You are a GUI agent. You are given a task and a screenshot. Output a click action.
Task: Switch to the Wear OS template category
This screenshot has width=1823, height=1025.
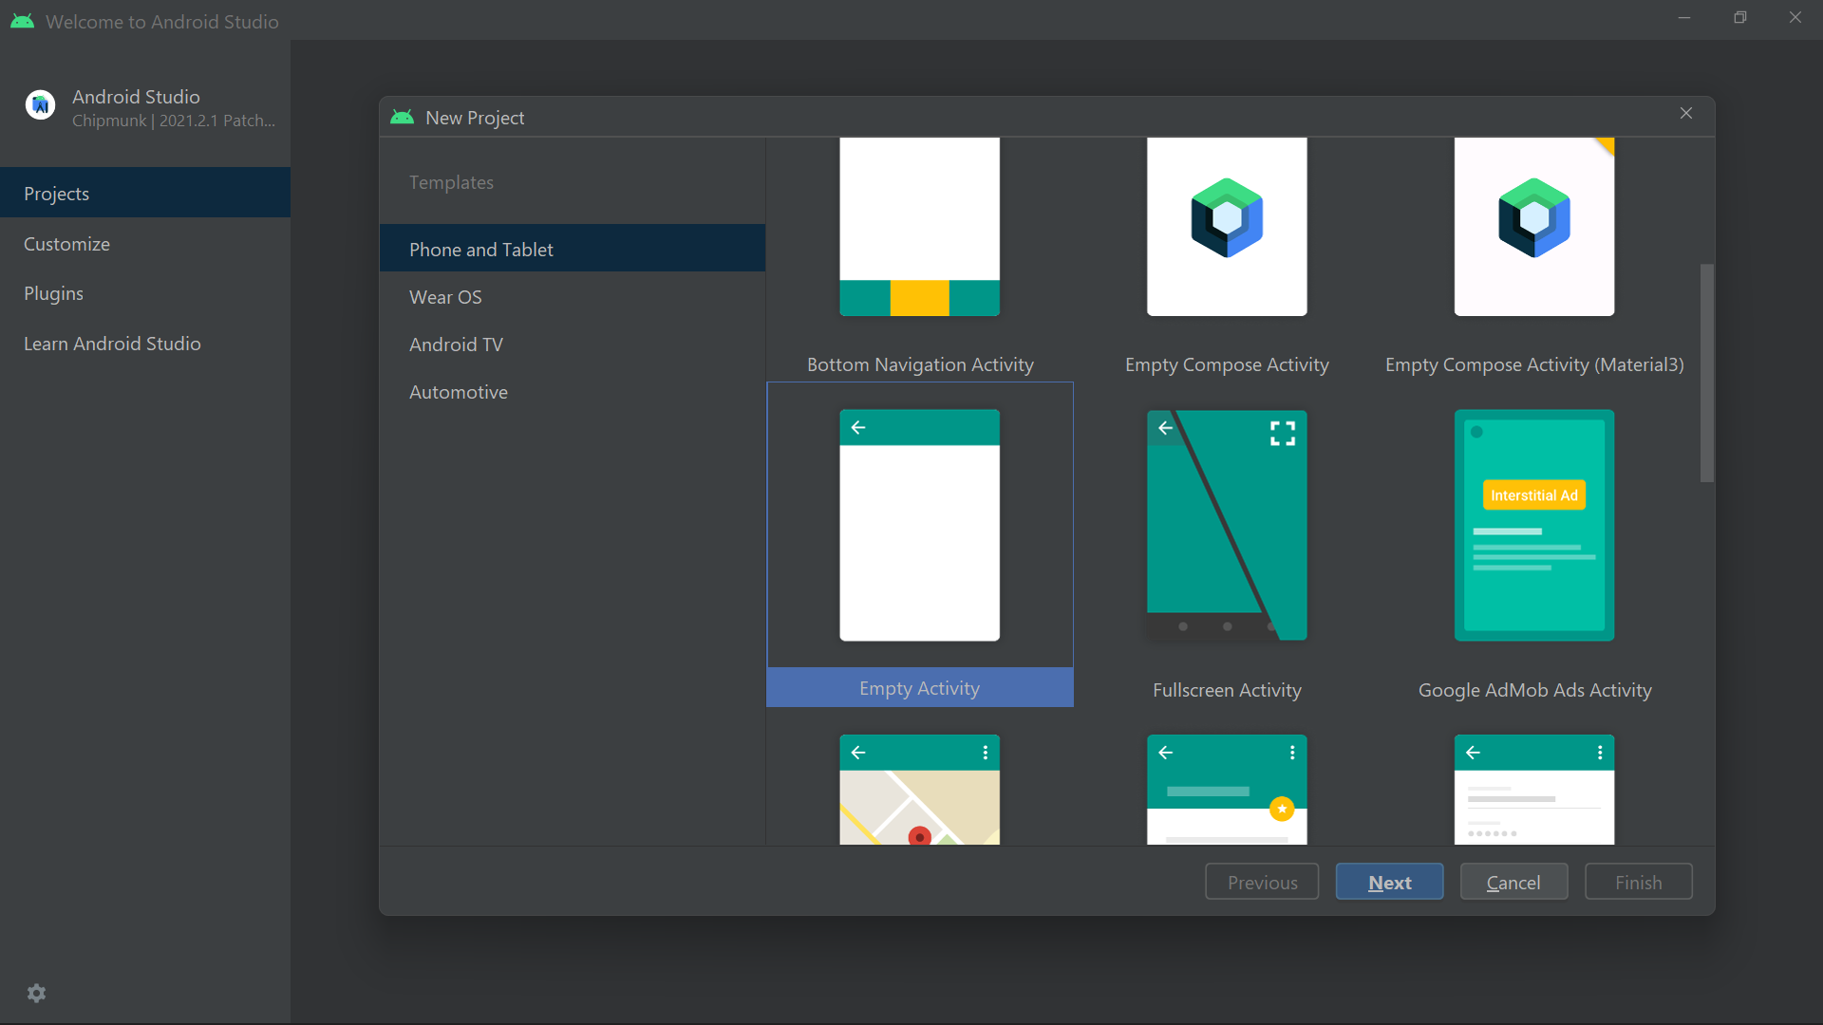[x=445, y=296]
